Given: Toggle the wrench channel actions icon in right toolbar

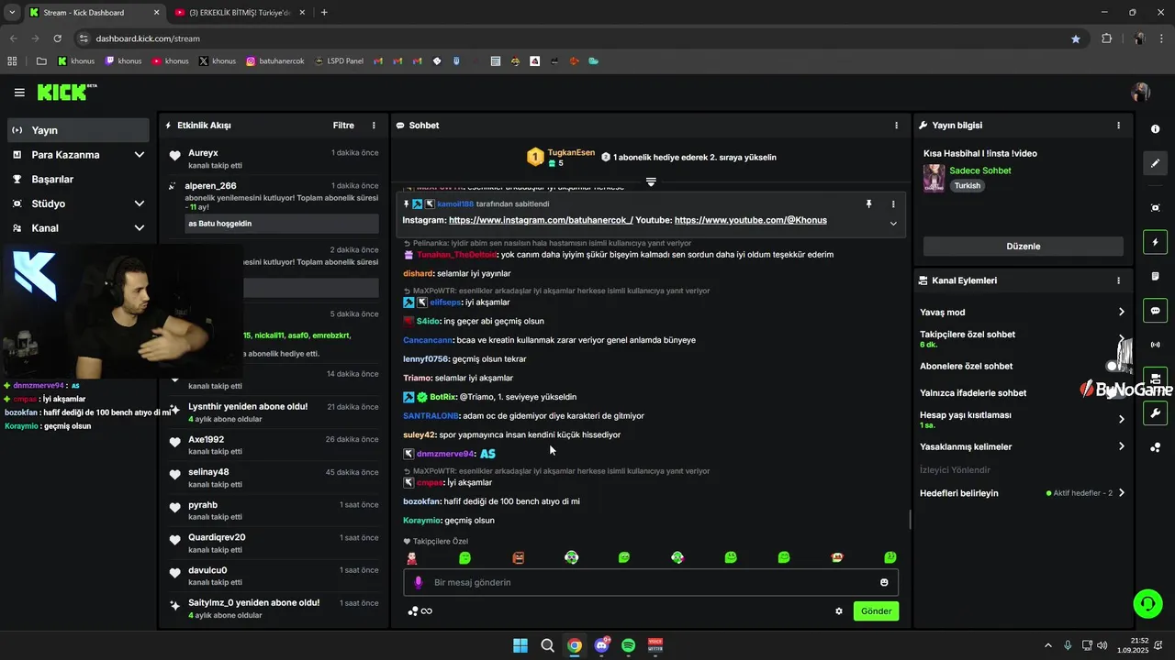Looking at the screenshot, I should [1156, 413].
